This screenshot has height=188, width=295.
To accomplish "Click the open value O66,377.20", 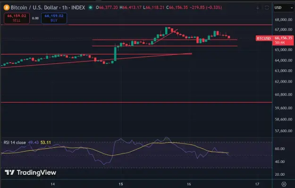I will [107, 8].
